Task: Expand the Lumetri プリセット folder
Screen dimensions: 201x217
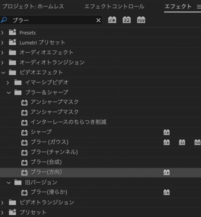Action: tap(3, 43)
